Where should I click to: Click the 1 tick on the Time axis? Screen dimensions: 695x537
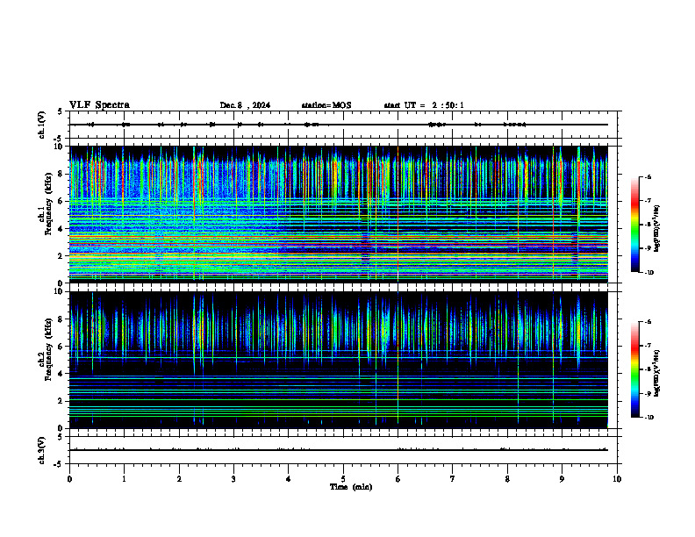pos(124,479)
